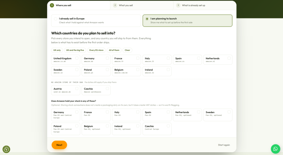Select Spain amazon.es store
The height and width of the screenshot is (155, 283).
click(187, 60)
